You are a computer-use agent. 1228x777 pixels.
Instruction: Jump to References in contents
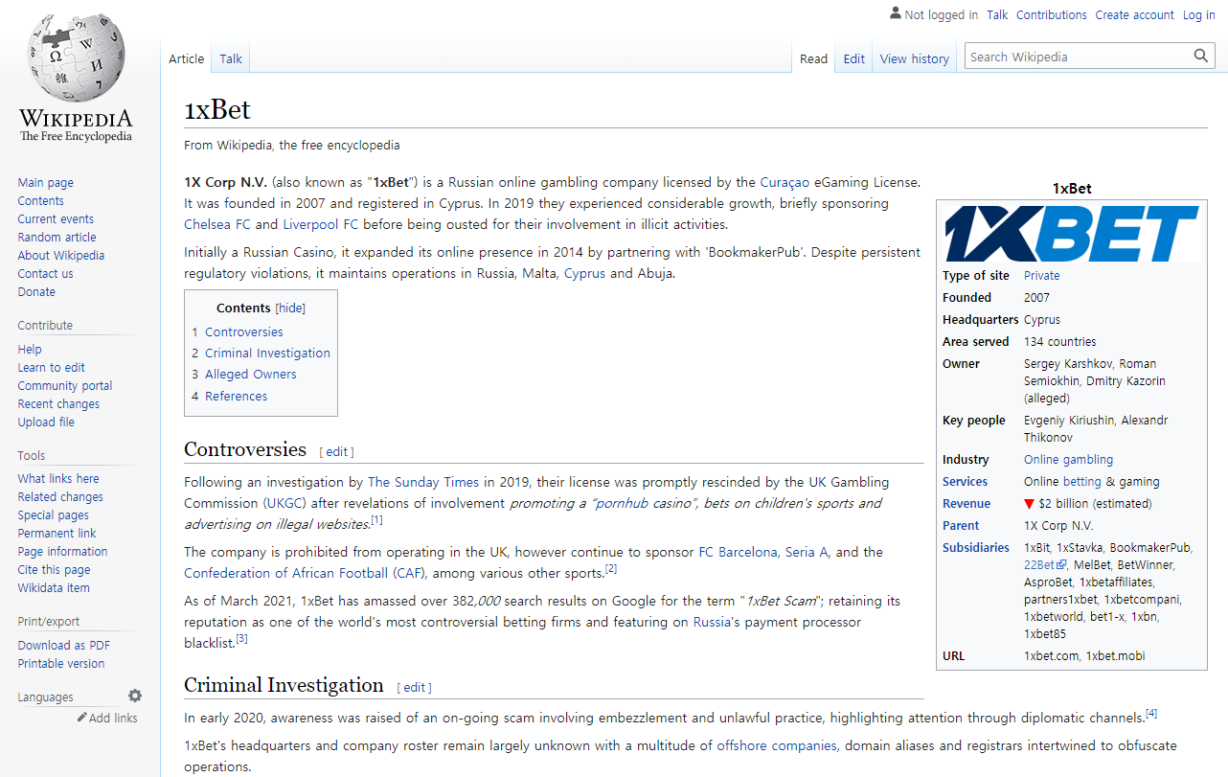237,397
